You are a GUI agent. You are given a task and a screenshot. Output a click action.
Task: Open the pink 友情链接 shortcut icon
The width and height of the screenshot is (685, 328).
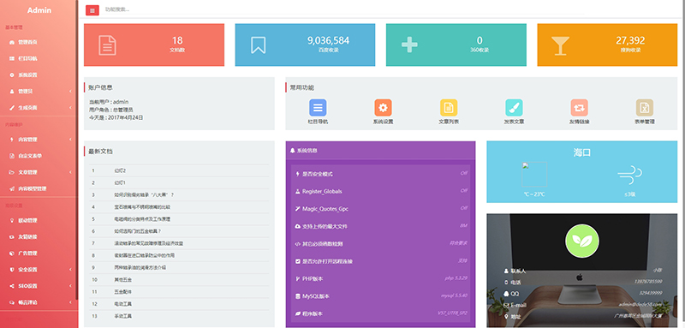tap(580, 107)
